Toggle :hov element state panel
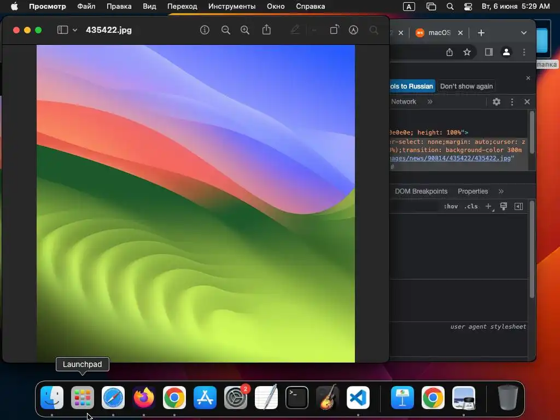This screenshot has height=420, width=560. [451, 206]
